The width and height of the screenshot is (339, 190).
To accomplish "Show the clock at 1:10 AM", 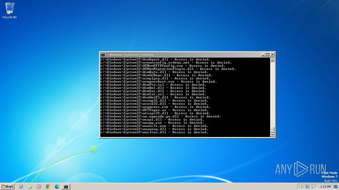I will coord(325,187).
